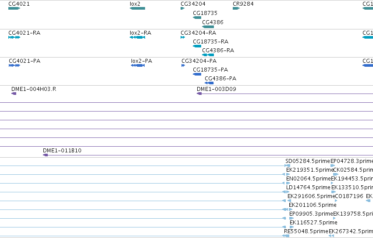Image resolution: width=373 pixels, height=238 pixels.
Task: Click the EK219351.5prime label
Action: 310,169
